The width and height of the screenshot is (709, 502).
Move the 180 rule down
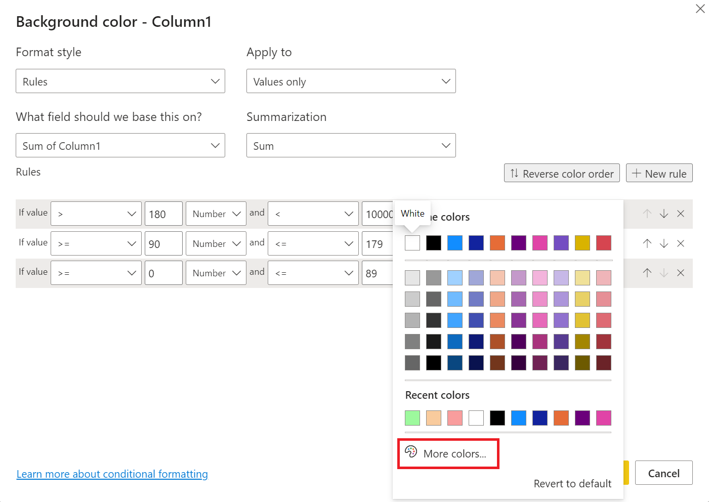coord(664,214)
